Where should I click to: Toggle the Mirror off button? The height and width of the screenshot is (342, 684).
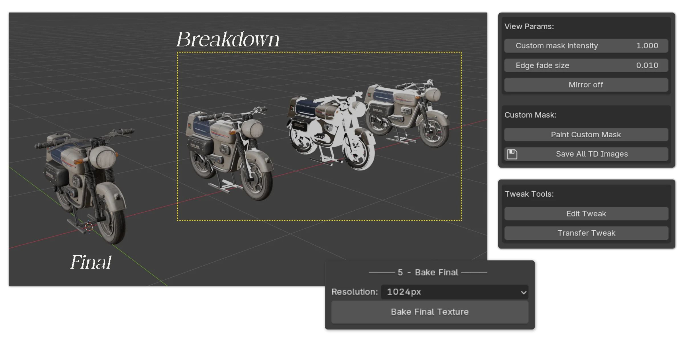tap(586, 85)
